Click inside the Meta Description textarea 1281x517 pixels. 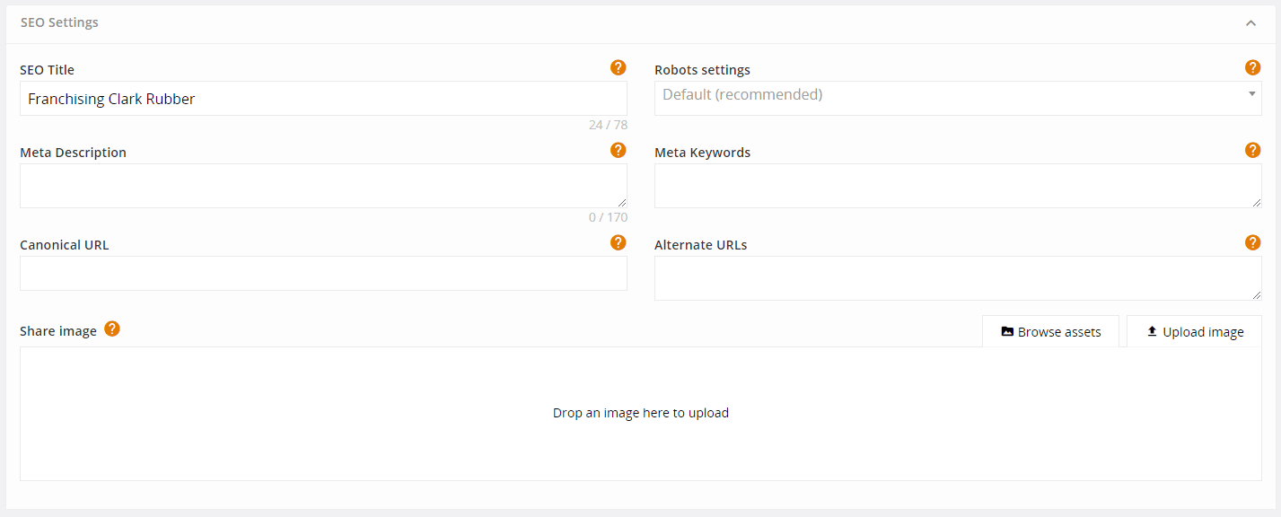pyautogui.click(x=323, y=185)
